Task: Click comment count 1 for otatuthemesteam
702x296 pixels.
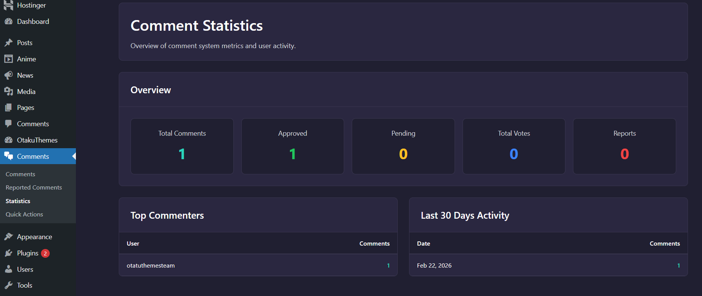Action: [x=388, y=266]
